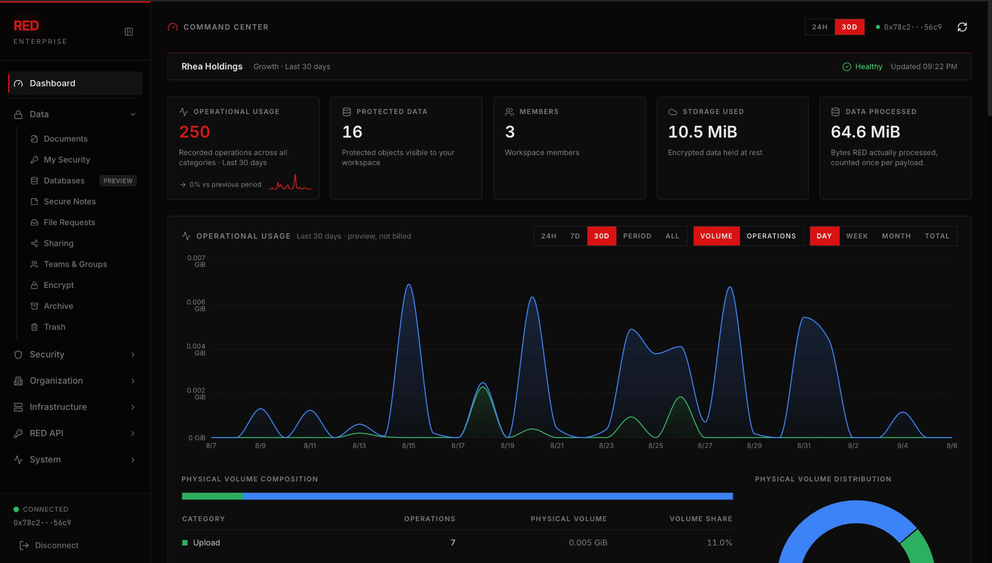
Task: Click the Organization building icon
Action: (19, 381)
